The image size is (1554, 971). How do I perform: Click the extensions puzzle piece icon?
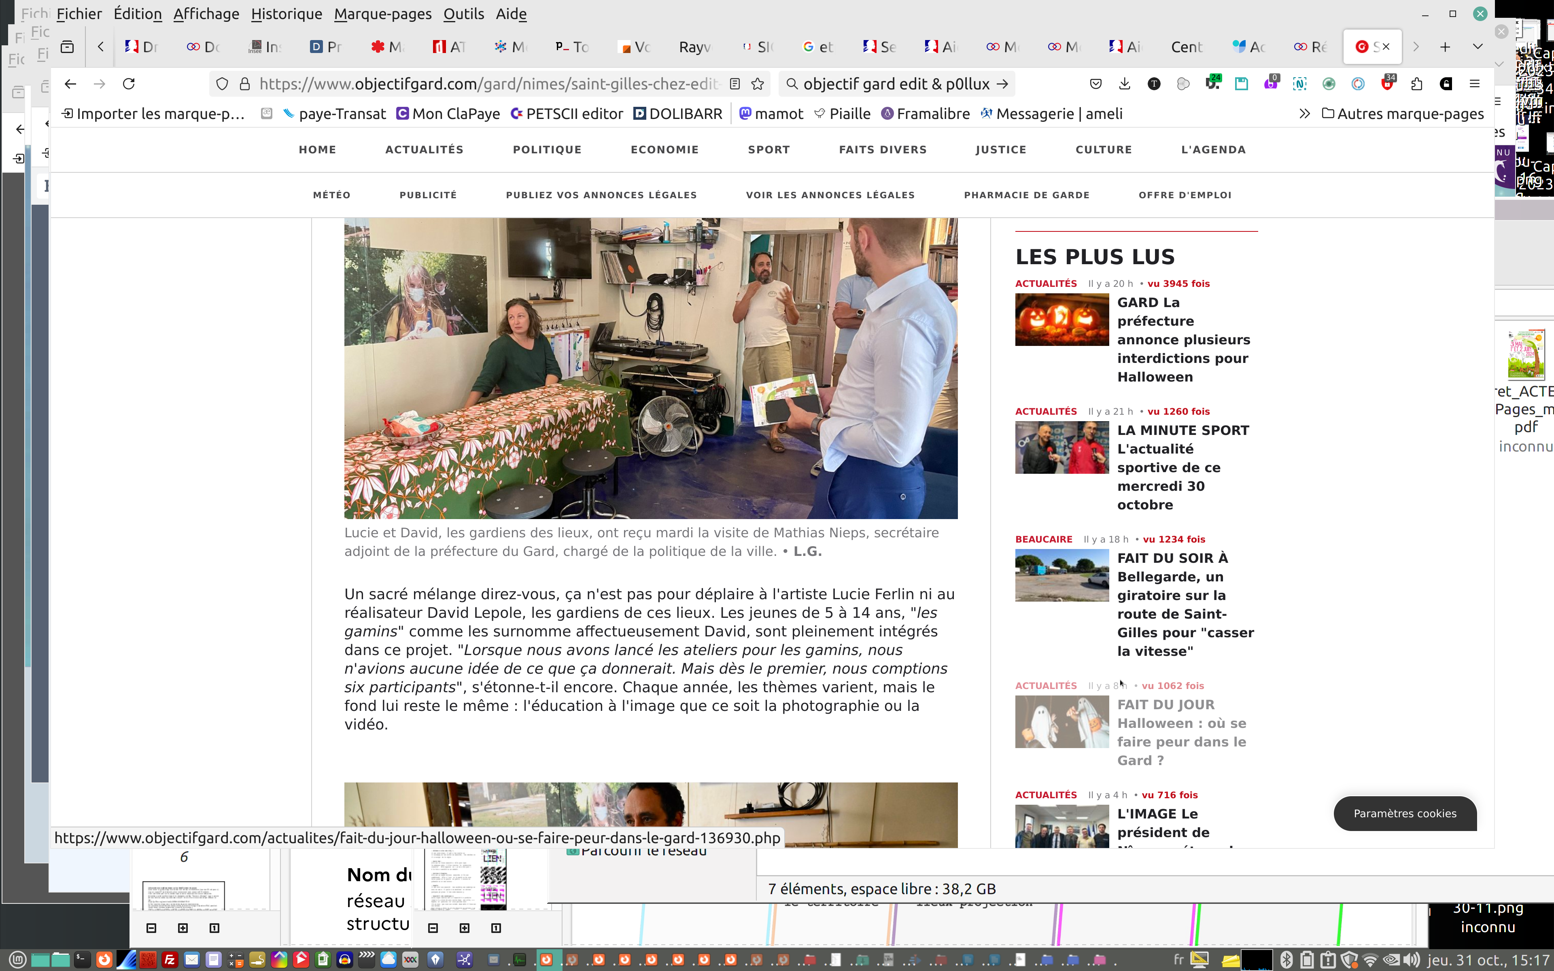(1416, 84)
